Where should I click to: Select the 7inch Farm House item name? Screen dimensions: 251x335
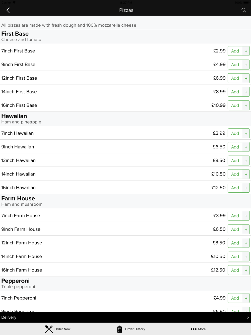pos(21,216)
